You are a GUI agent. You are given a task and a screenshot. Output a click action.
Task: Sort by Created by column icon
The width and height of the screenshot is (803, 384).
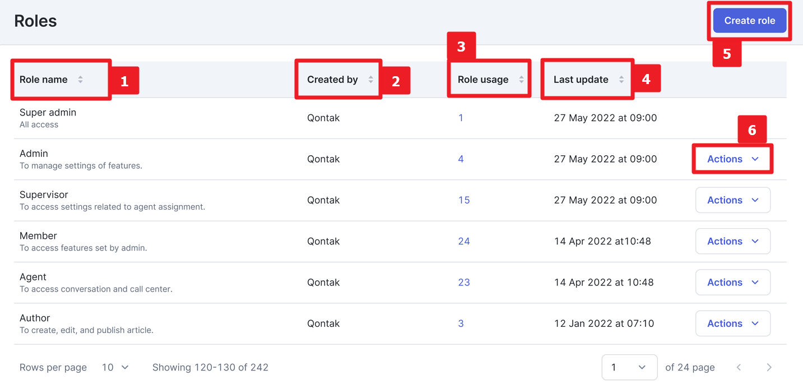[370, 80]
